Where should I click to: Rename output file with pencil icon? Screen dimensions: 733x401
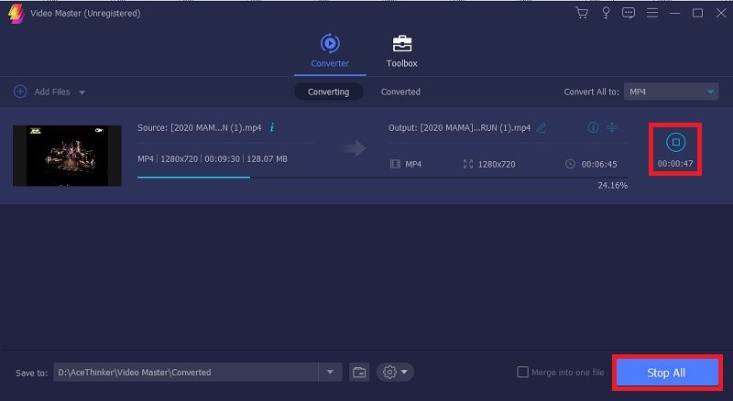[541, 127]
